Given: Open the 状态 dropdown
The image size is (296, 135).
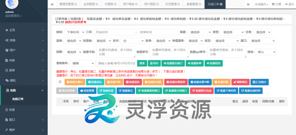Looking at the screenshot, I should tap(226, 41).
